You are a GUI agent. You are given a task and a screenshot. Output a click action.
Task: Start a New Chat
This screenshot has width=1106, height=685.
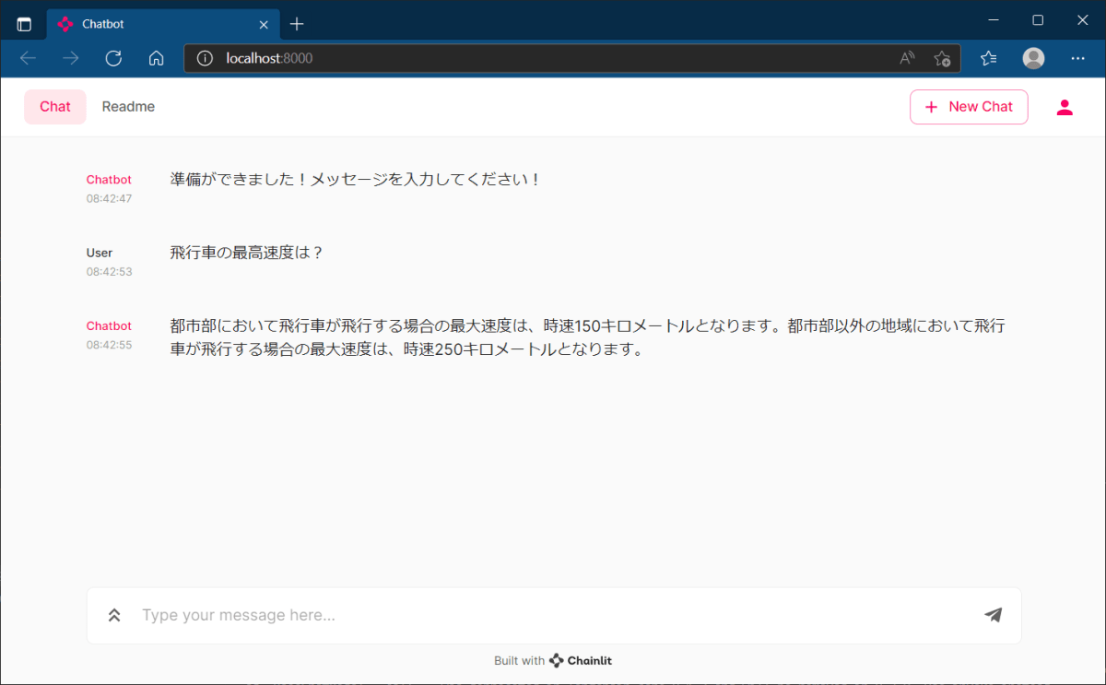[969, 107]
